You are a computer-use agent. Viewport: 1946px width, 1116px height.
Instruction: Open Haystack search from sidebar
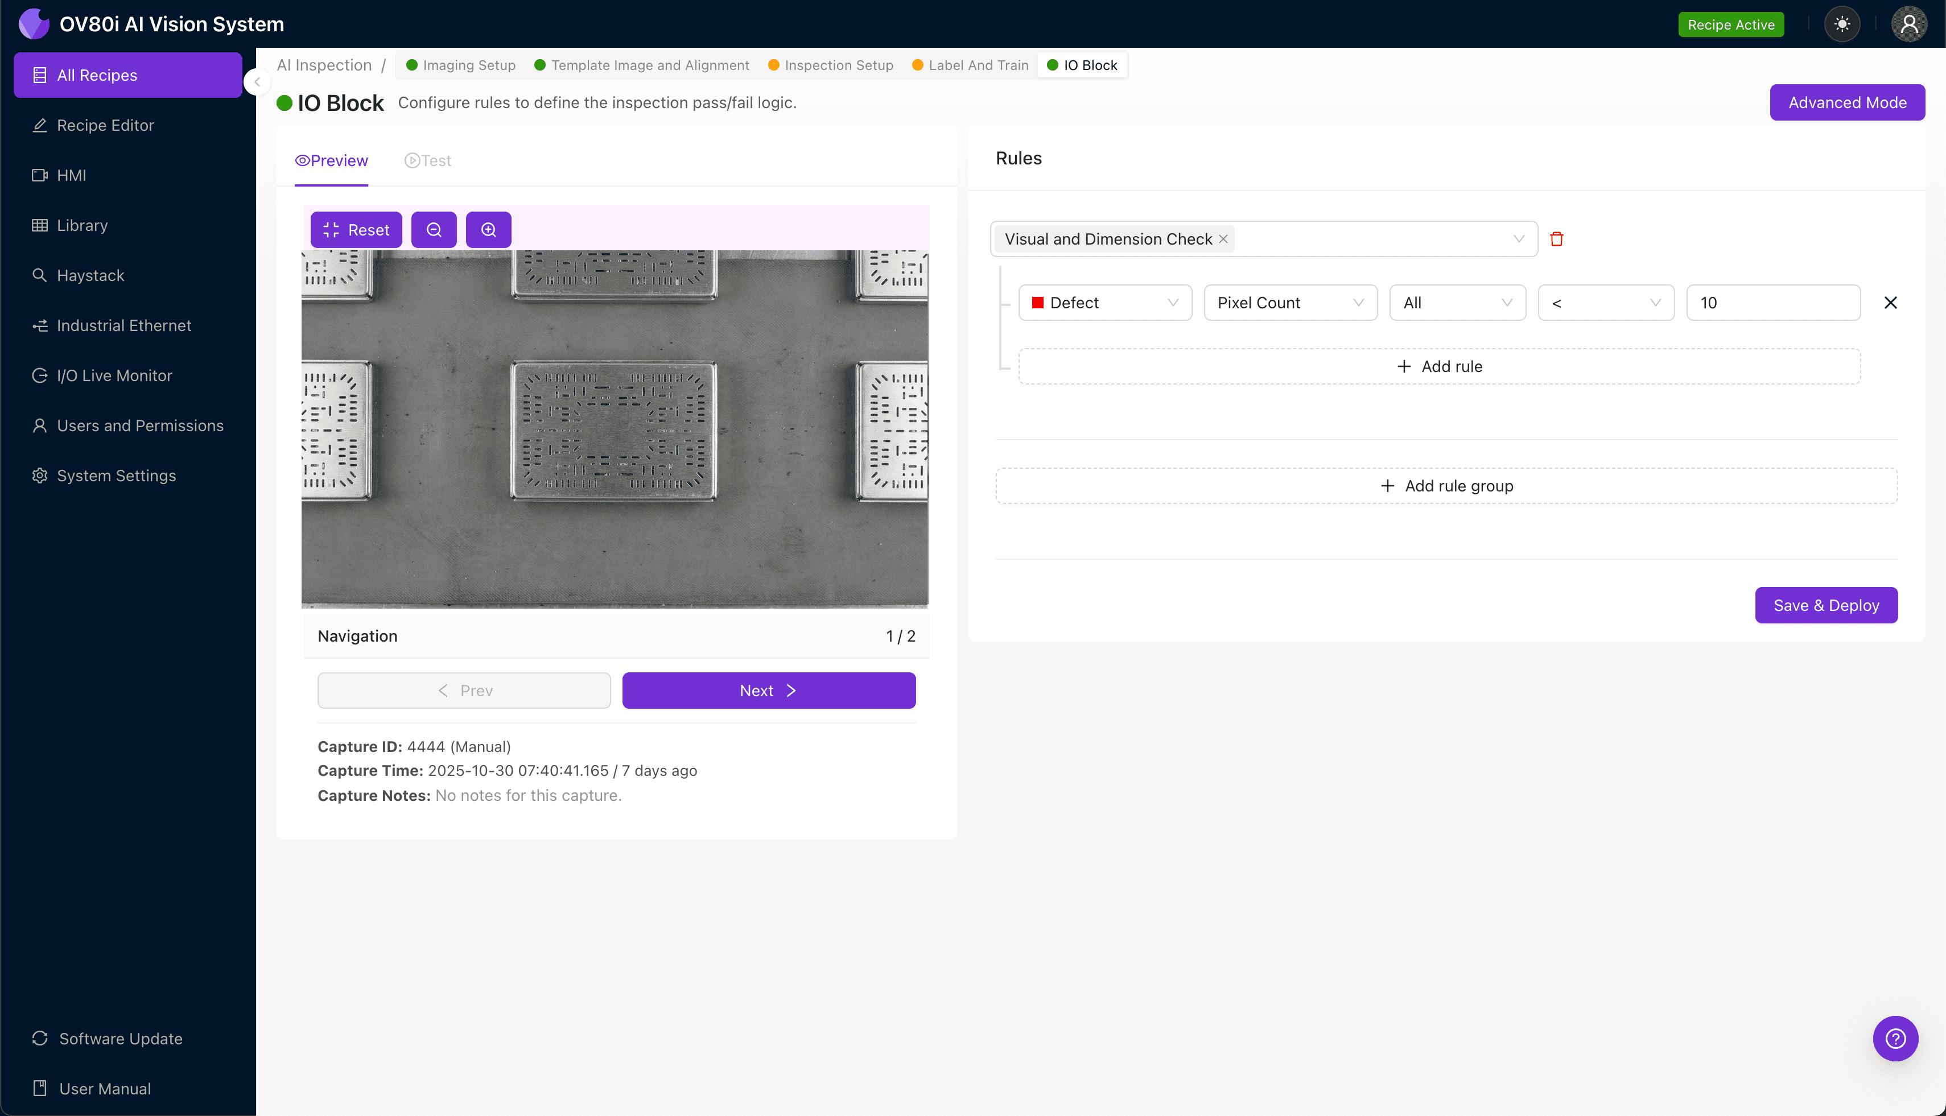tap(90, 275)
